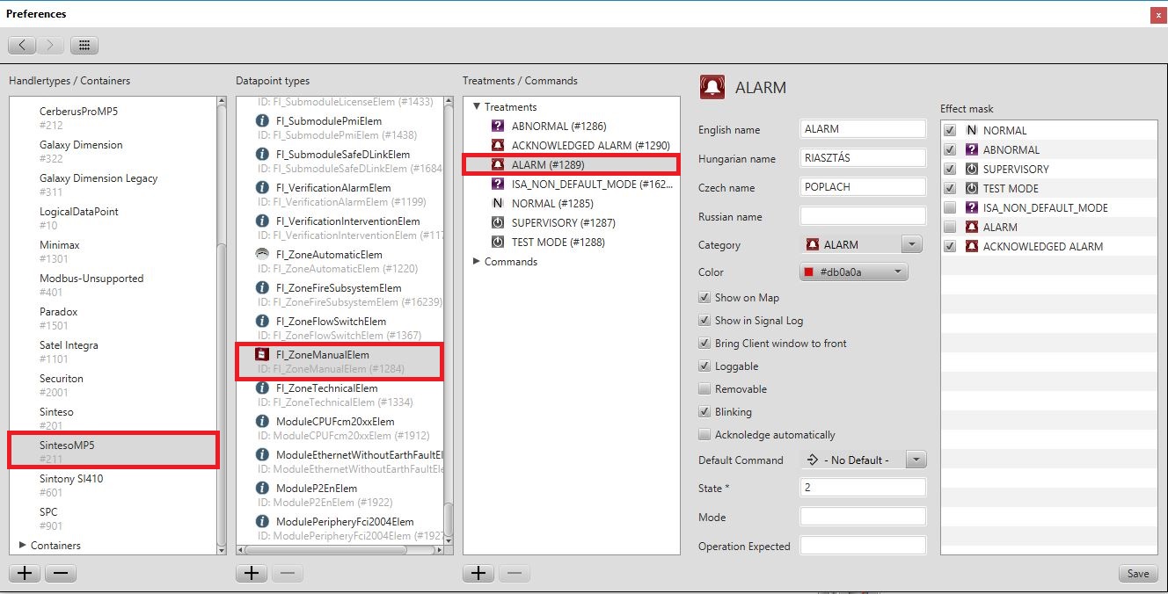Expand the Commands tree node
The width and height of the screenshot is (1168, 594).
click(x=477, y=262)
